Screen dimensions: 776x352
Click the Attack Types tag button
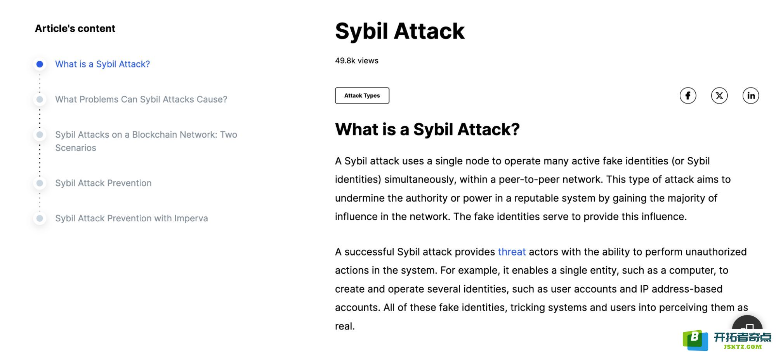click(x=362, y=96)
